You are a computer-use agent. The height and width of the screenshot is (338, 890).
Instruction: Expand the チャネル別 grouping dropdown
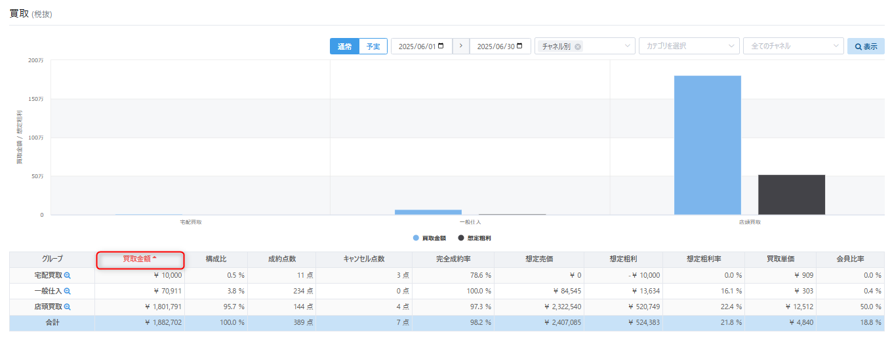click(627, 47)
